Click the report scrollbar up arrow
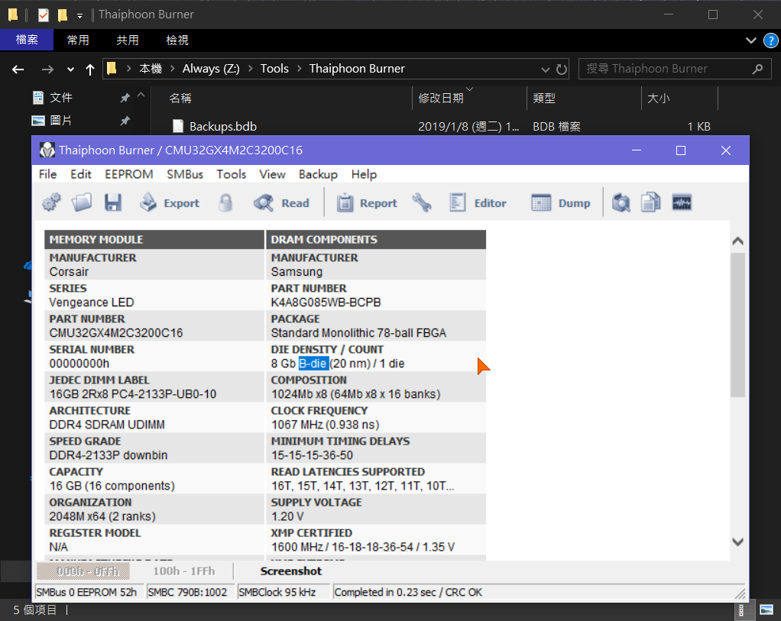 pos(737,241)
